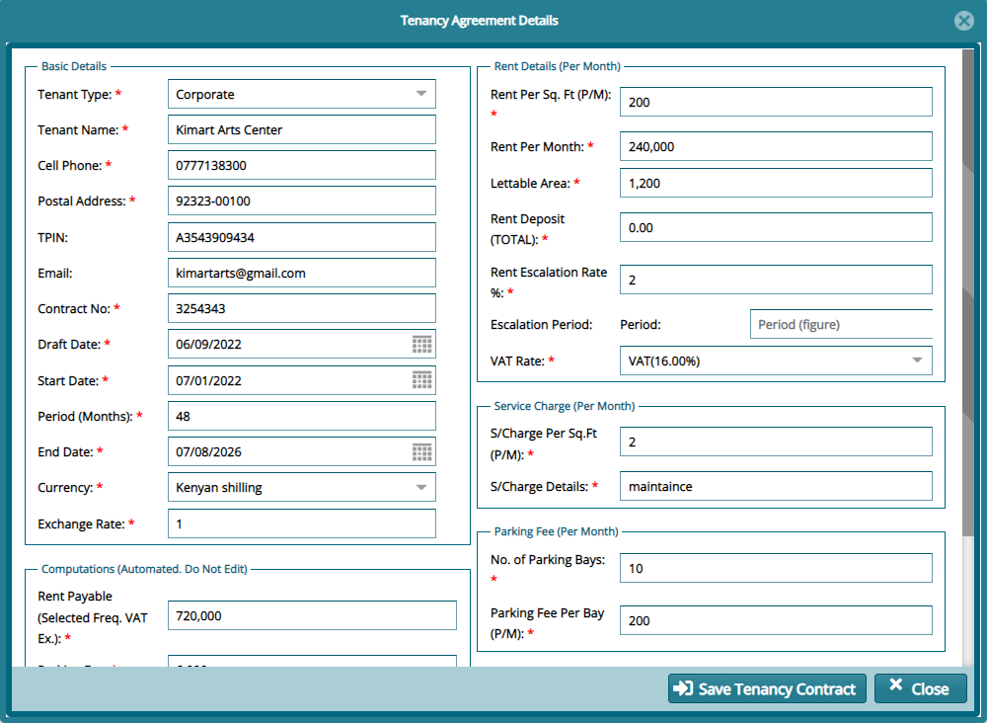The height and width of the screenshot is (723, 987).
Task: Edit the Rent Escalation Rate field
Action: [x=776, y=279]
